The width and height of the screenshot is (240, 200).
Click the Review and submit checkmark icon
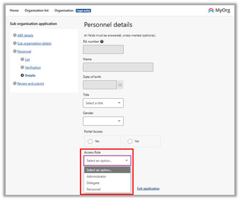[x=15, y=83]
